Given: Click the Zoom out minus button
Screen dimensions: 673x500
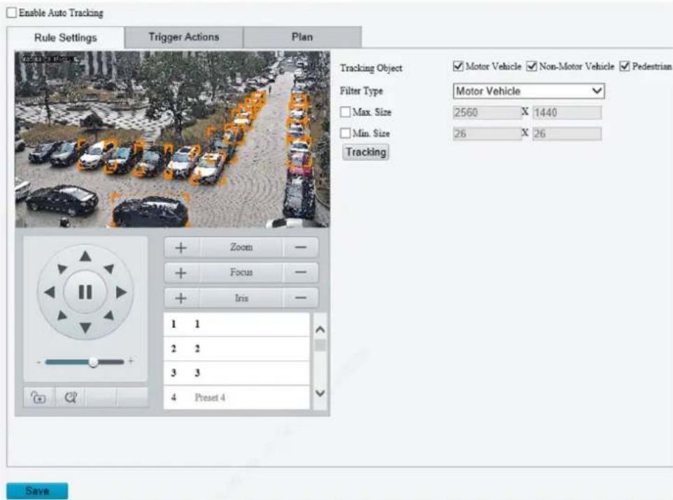Looking at the screenshot, I should (301, 248).
